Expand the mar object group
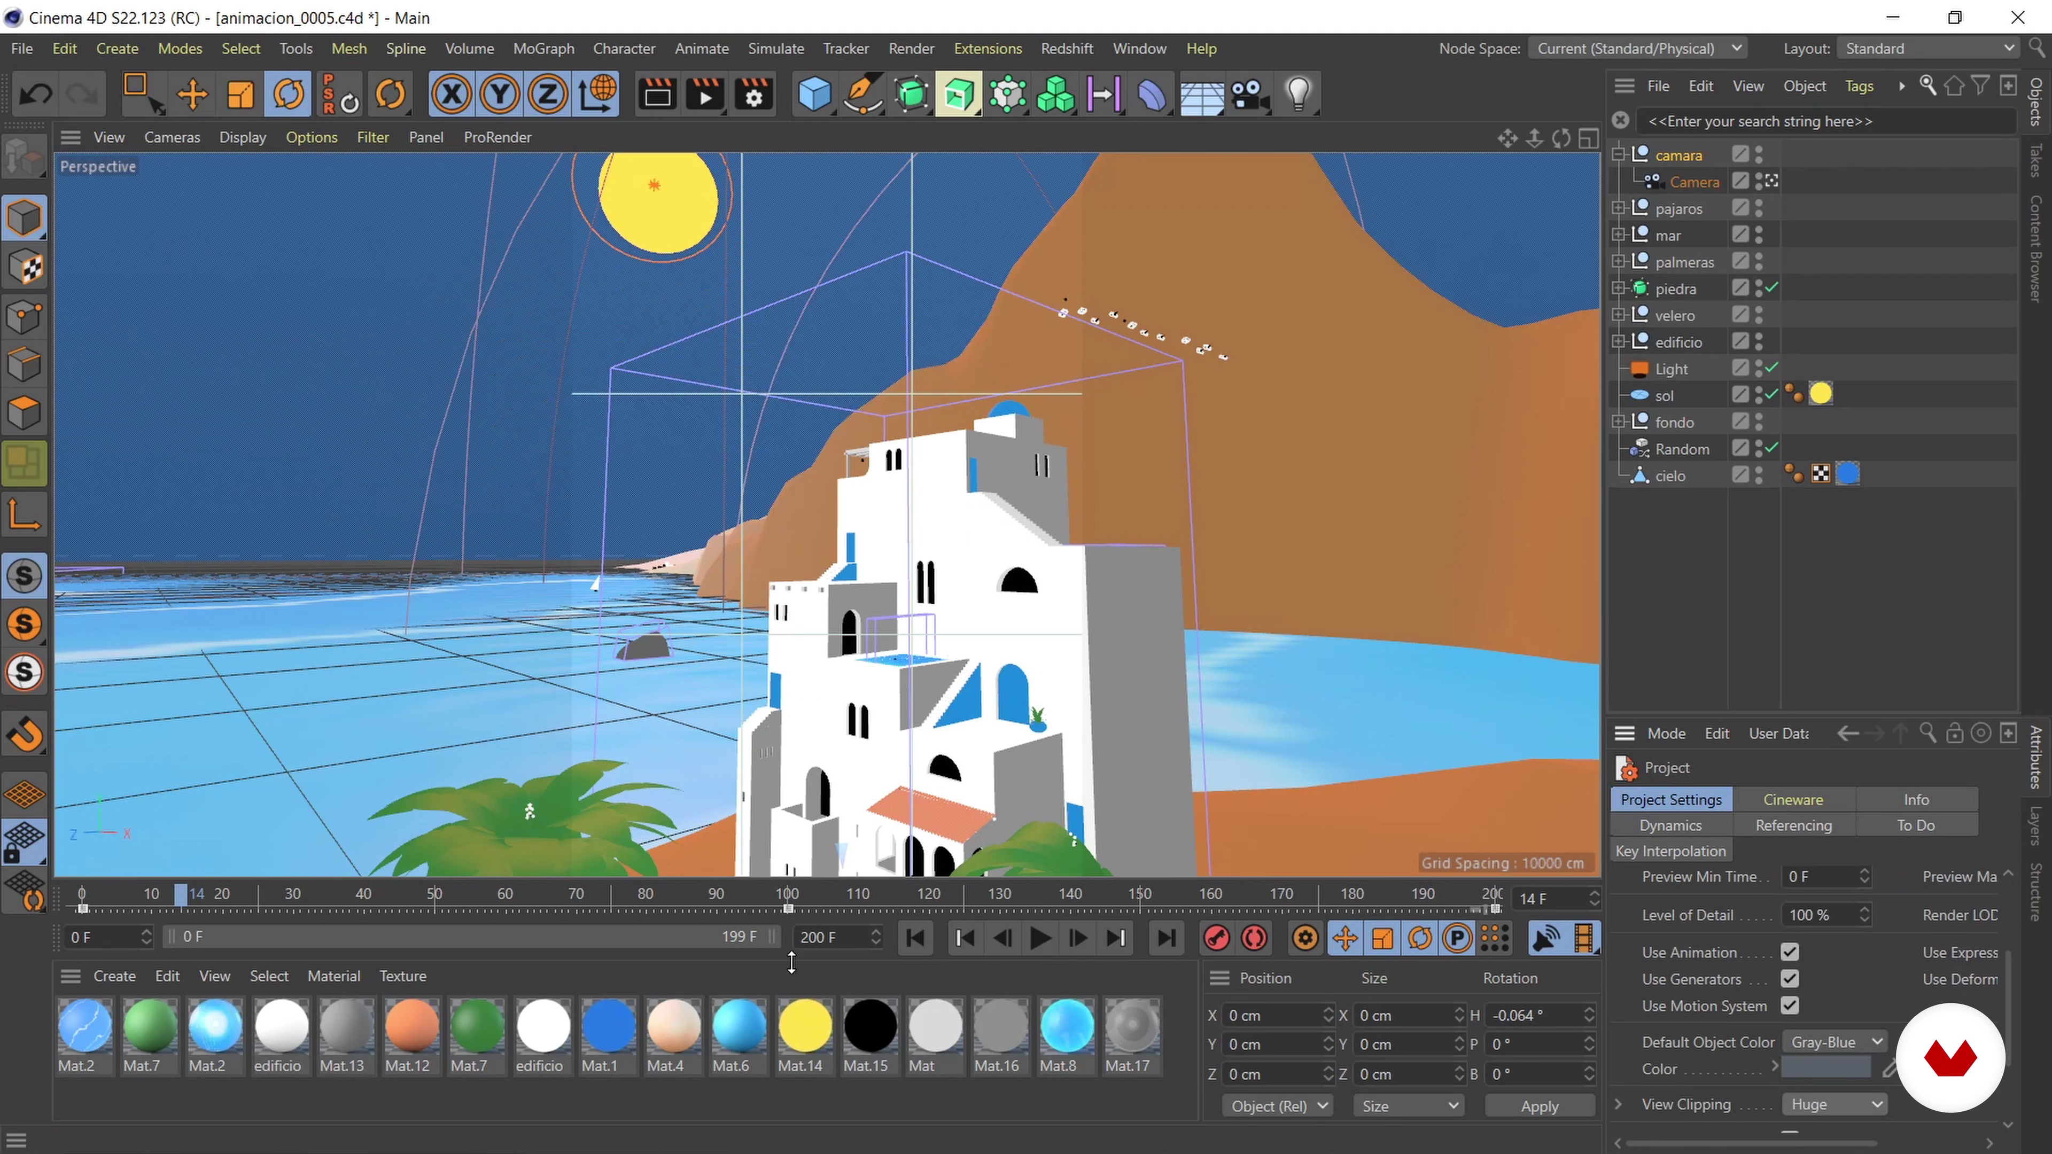 pos(1619,235)
